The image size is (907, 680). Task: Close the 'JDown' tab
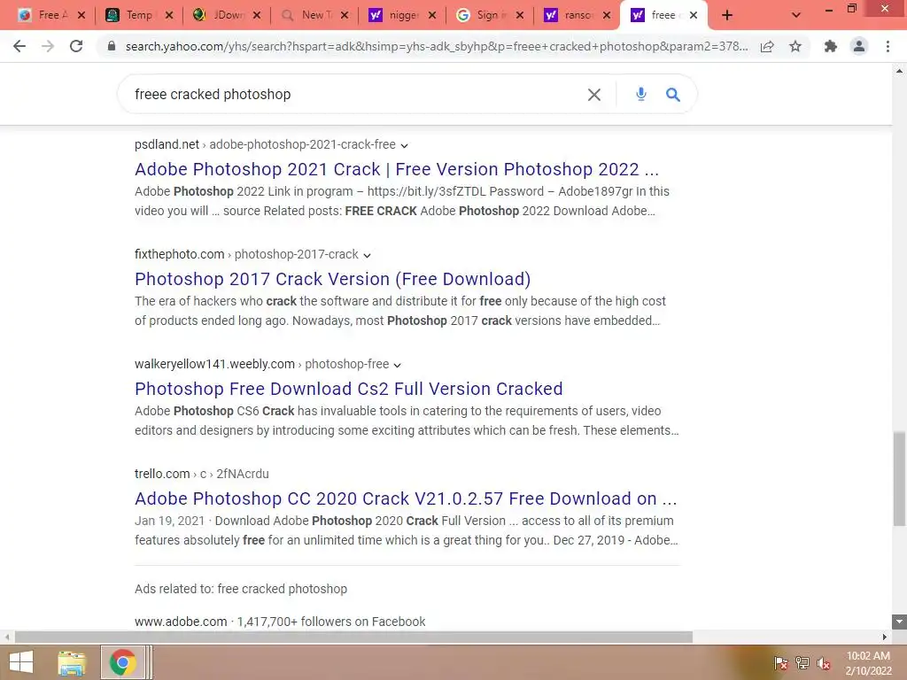(x=257, y=15)
